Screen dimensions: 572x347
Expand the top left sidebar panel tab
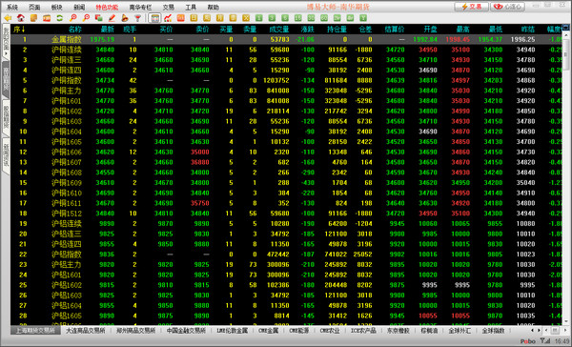click(6, 41)
